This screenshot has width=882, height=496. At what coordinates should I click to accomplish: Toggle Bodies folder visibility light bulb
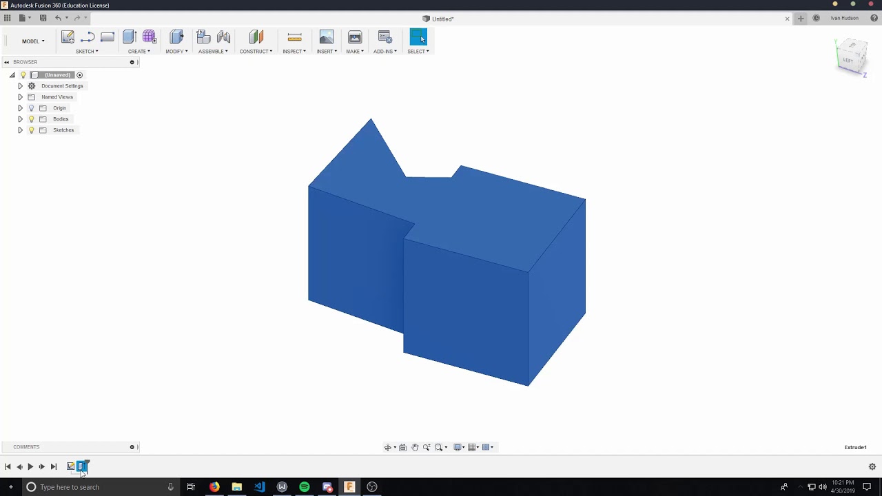(31, 119)
